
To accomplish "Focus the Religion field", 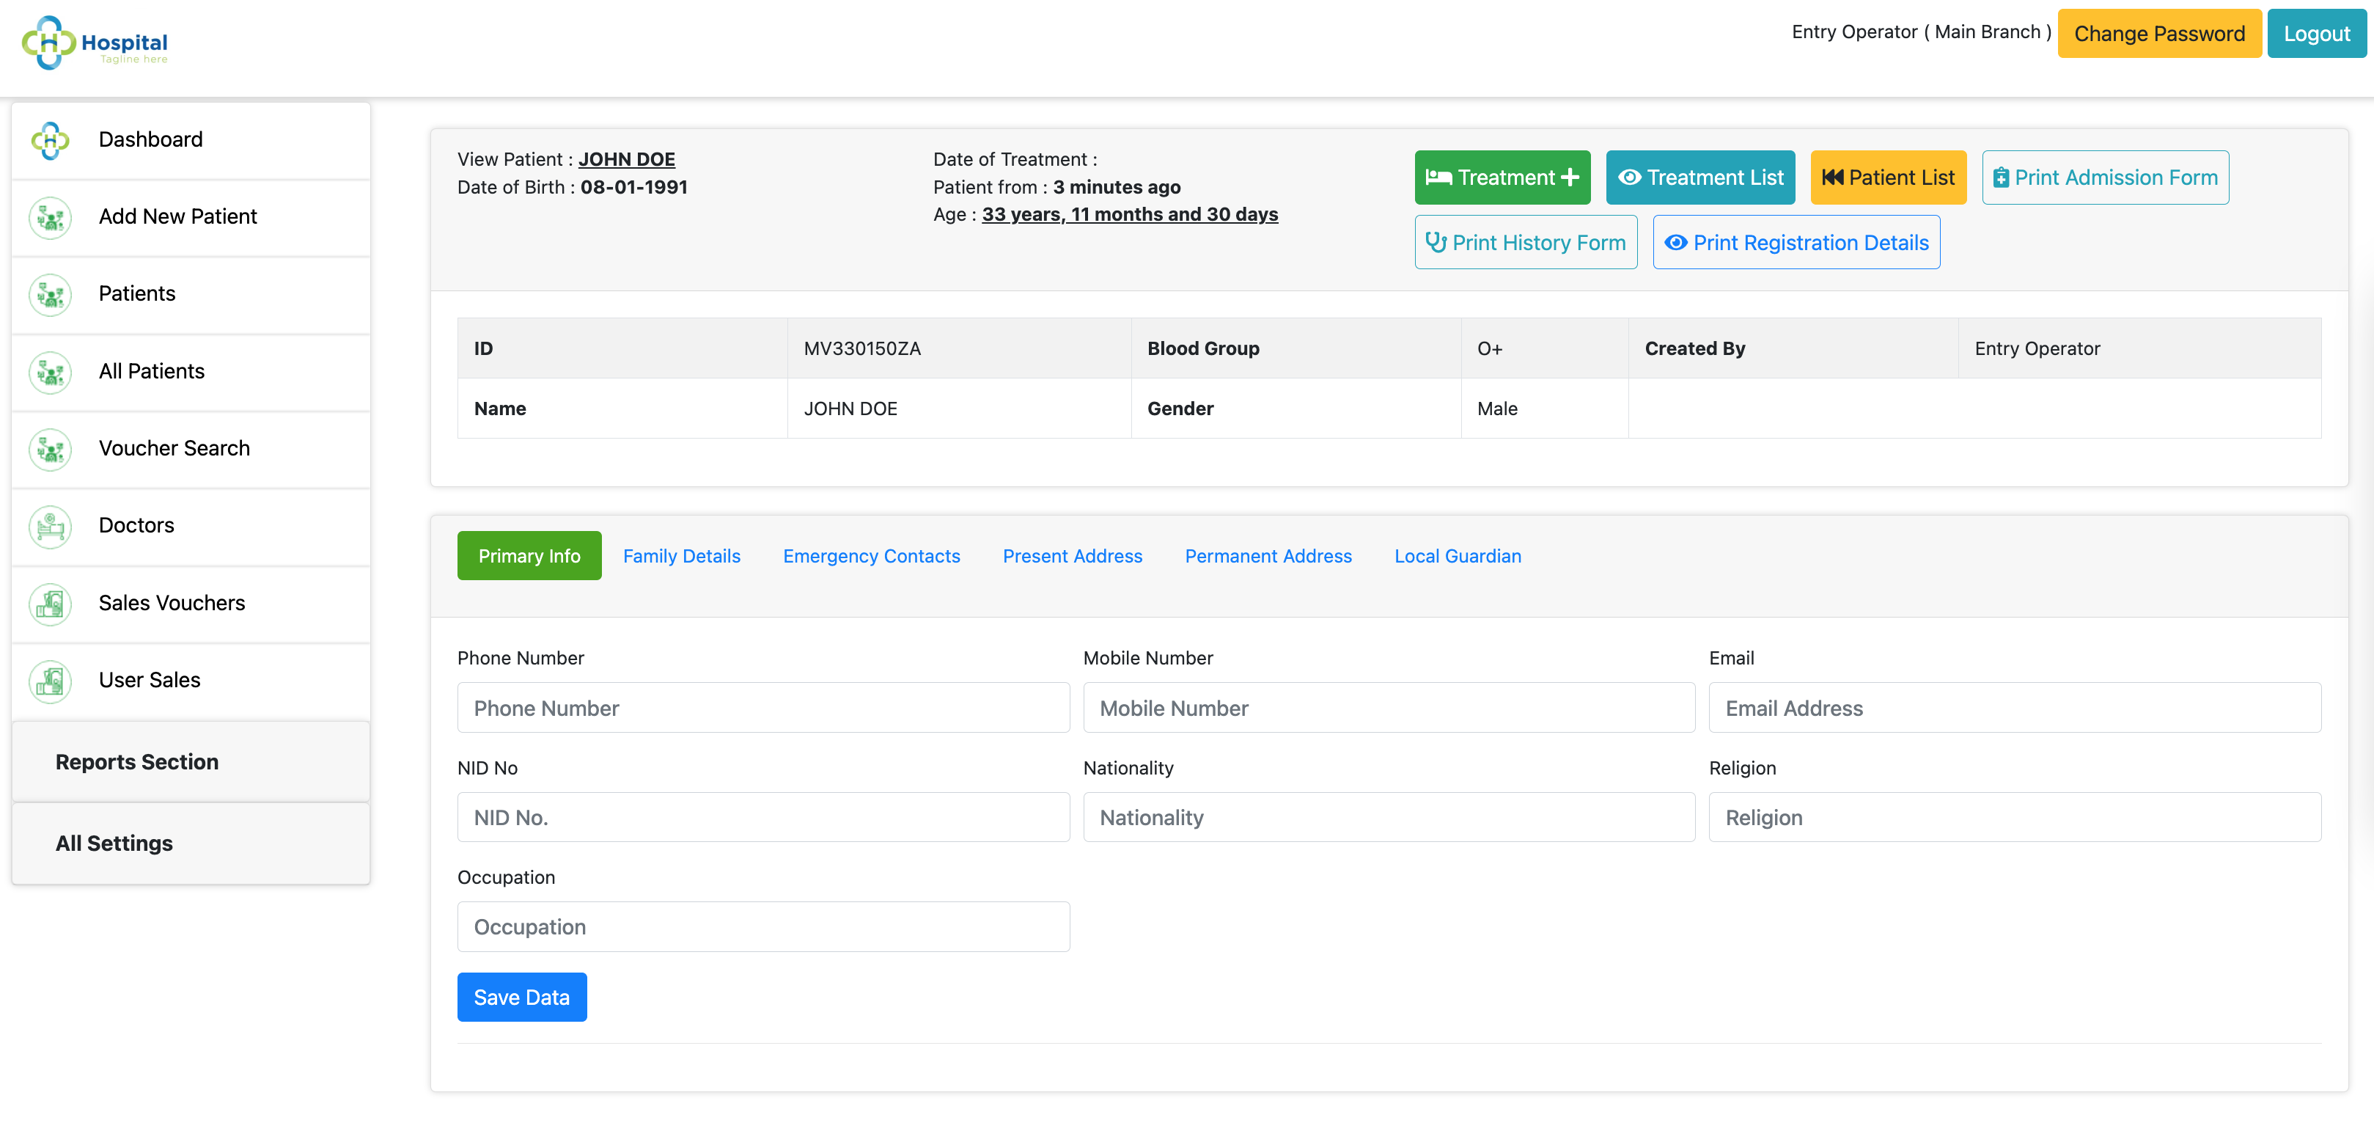I will coord(2015,816).
